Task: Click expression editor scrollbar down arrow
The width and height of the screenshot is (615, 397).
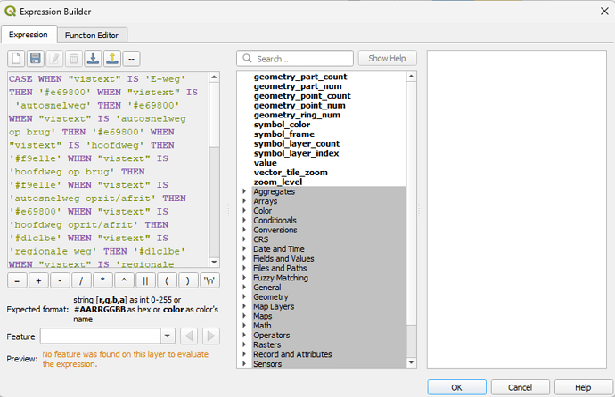Action: pos(214,262)
